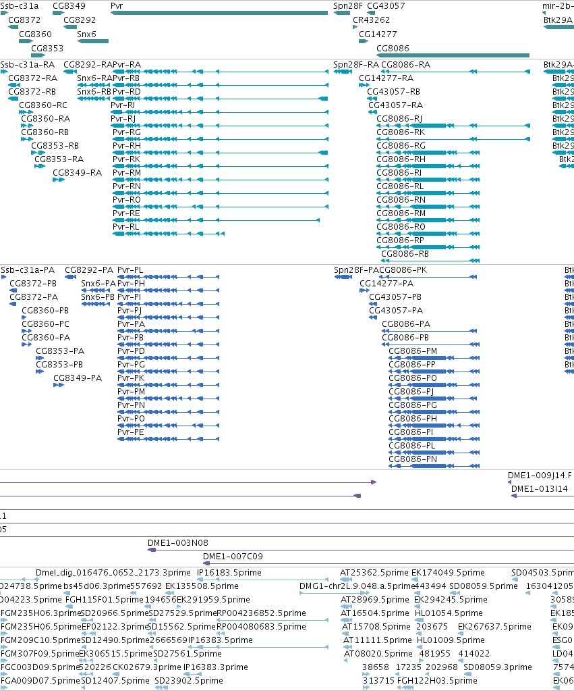Screen dimensions: 574x691
Task: Click the 'Pvr' gene label
Action: click(x=117, y=6)
